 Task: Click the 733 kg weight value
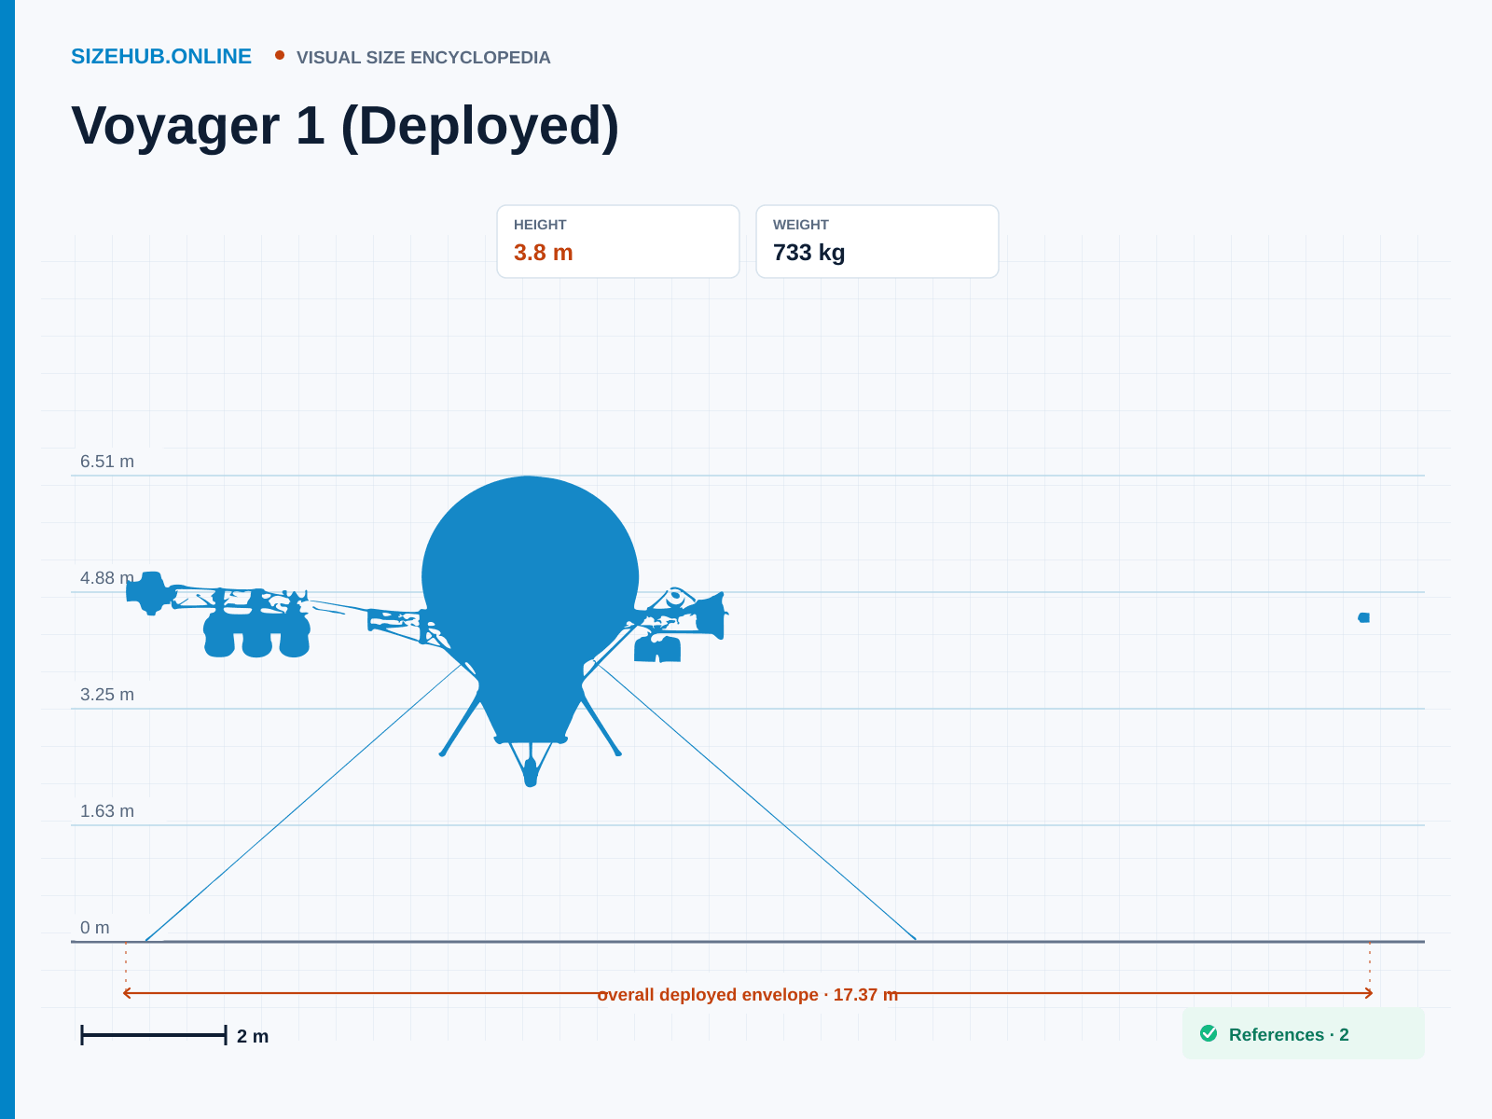tap(809, 253)
